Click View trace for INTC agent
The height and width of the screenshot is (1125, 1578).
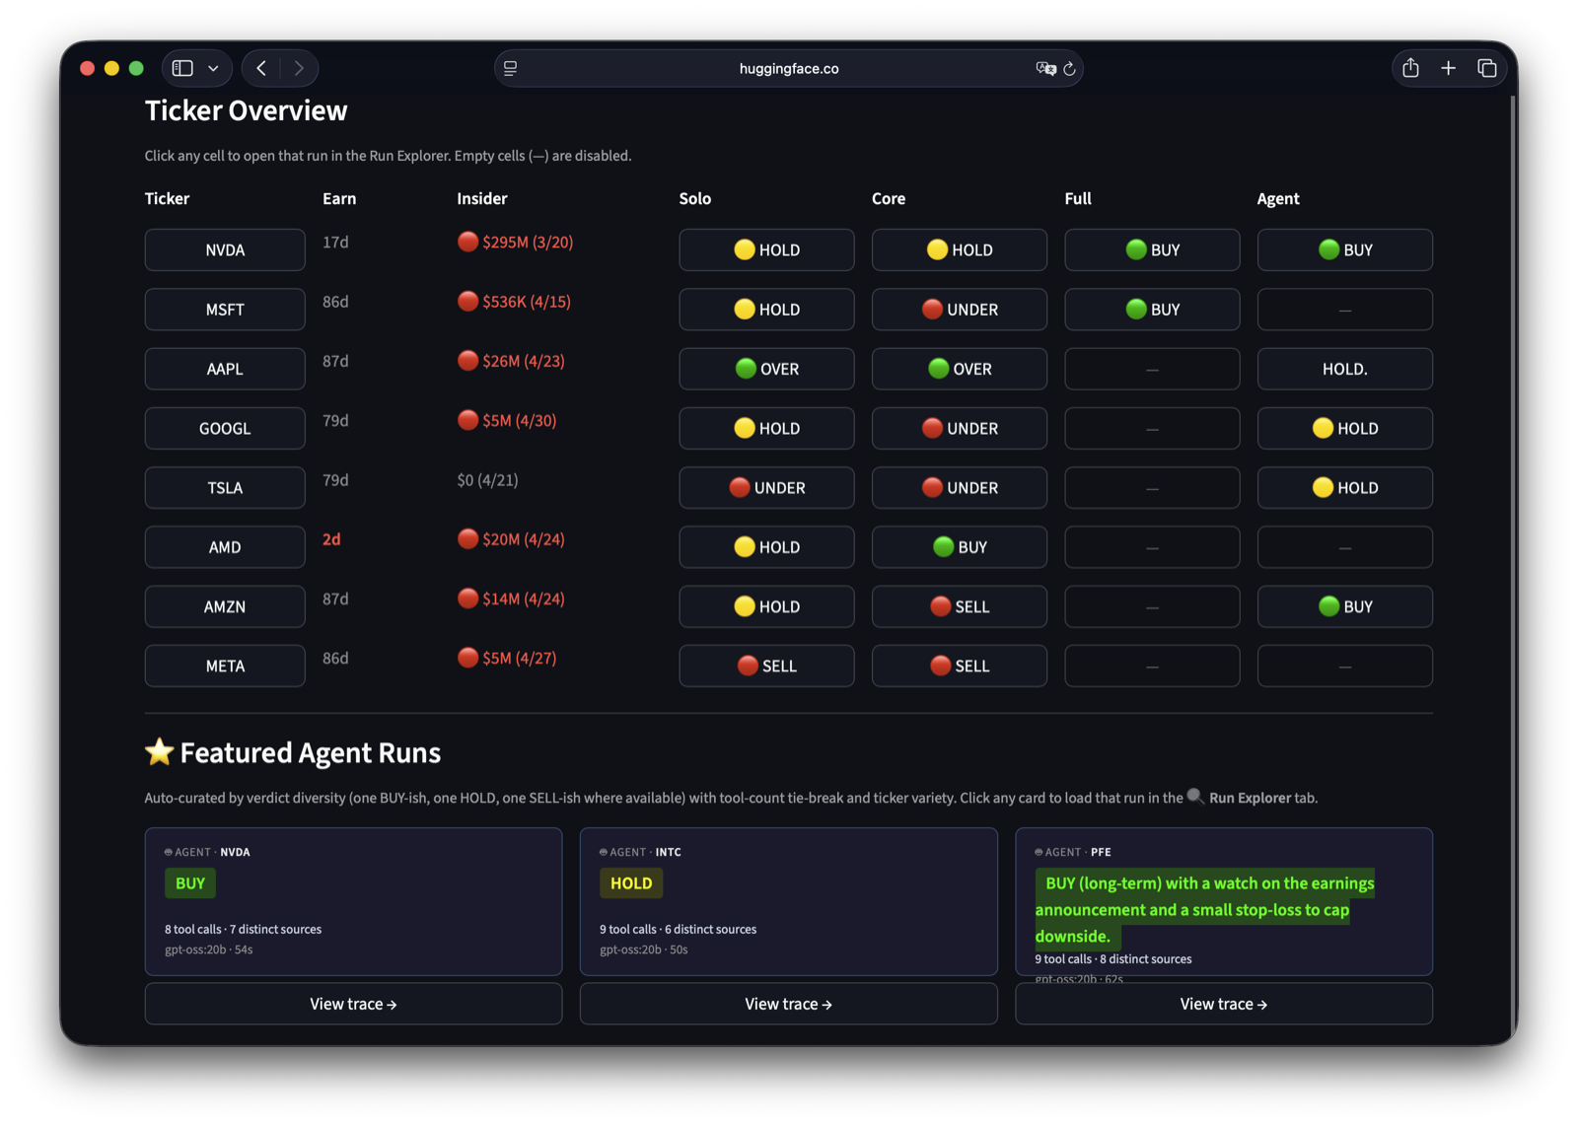pyautogui.click(x=789, y=1004)
